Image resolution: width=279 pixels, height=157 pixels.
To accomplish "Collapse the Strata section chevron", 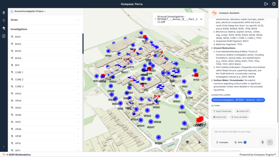I will pos(79,20).
